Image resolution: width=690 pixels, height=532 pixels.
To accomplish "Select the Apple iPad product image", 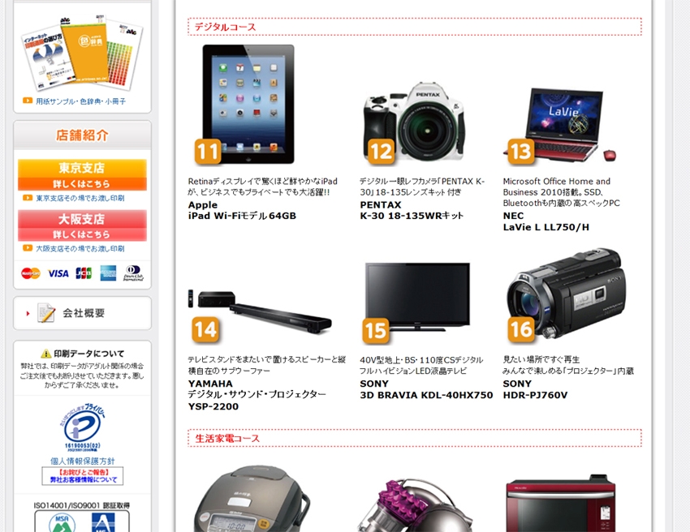I will [248, 104].
